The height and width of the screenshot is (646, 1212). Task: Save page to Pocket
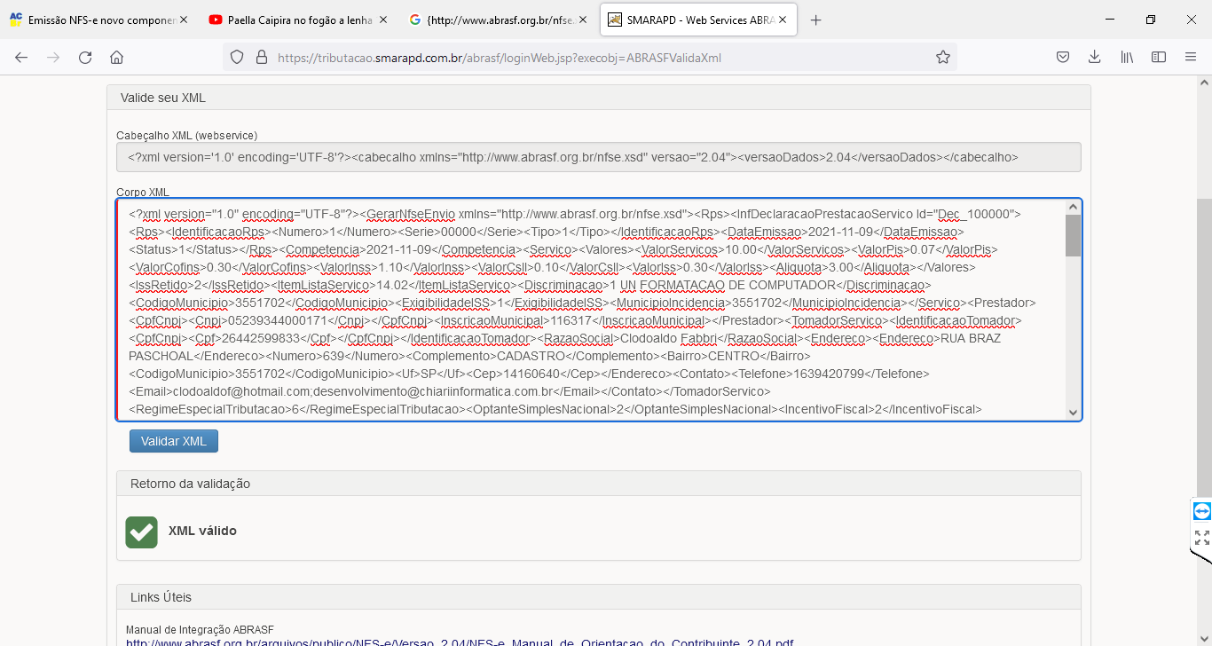click(x=1062, y=57)
